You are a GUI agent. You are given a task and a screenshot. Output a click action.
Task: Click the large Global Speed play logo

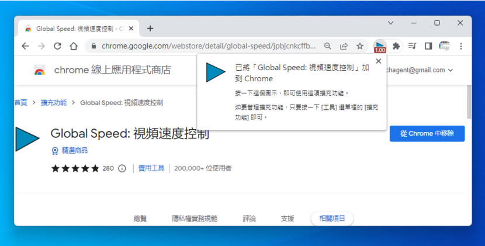pyautogui.click(x=27, y=139)
